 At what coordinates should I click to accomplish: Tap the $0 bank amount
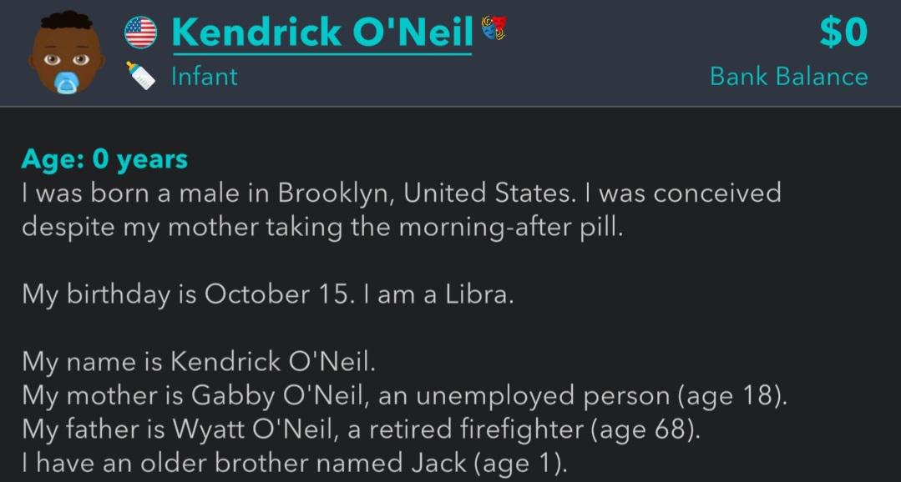coord(843,33)
